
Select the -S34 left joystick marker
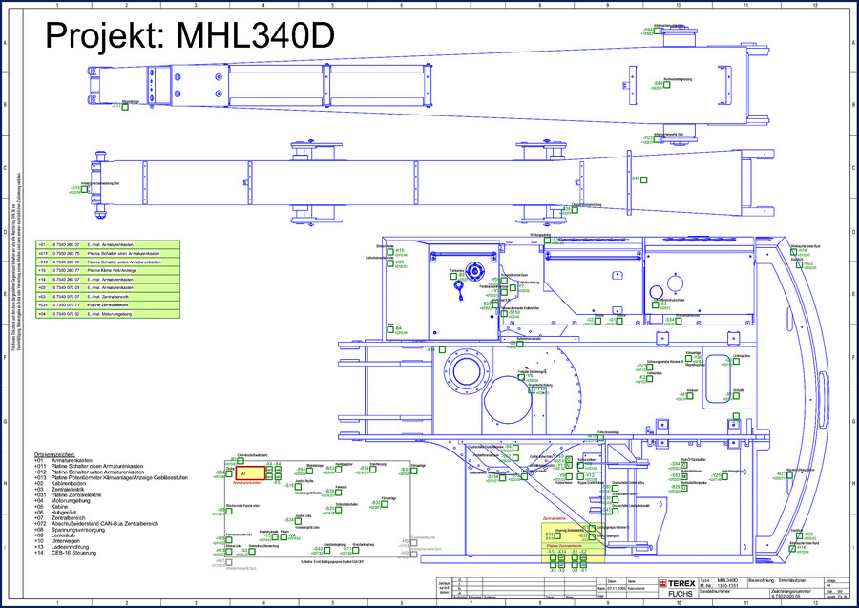pyautogui.click(x=298, y=521)
